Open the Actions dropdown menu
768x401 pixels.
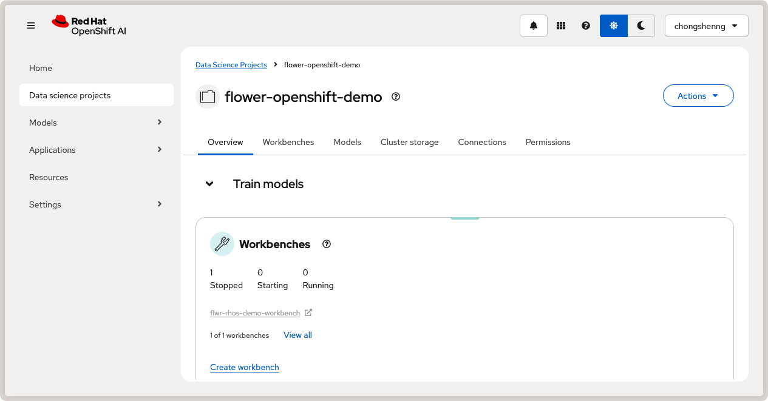coord(698,96)
